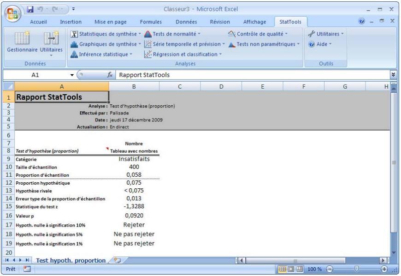401x276 pixels.
Task: Activate Page Break Preview mode
Action: 299,269
